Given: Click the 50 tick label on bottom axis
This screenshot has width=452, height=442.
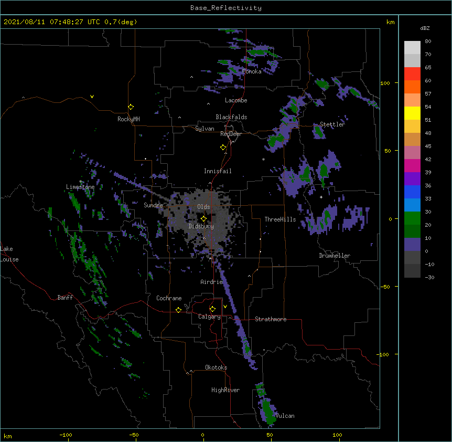Looking at the screenshot, I should (x=270, y=435).
